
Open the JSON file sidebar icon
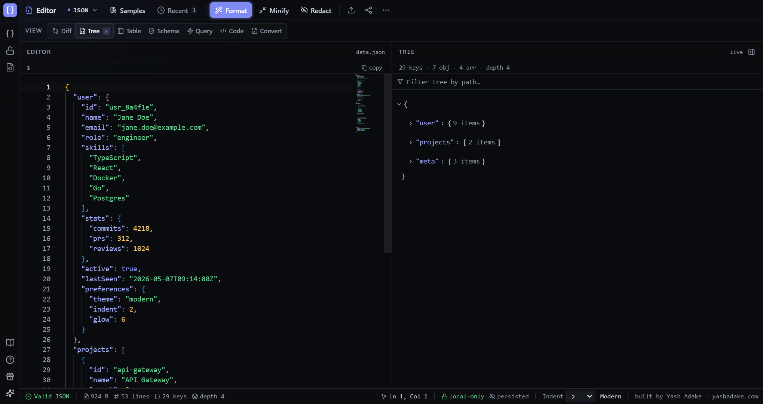coord(10,67)
